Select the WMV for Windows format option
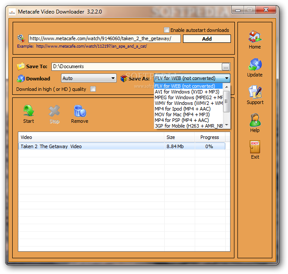 189,103
